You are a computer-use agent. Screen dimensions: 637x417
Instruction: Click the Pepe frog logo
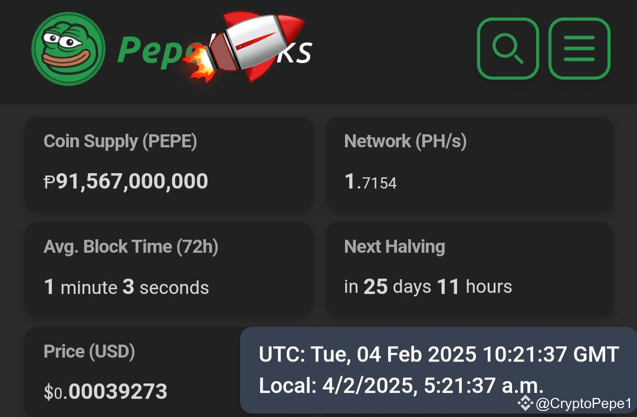coord(68,49)
